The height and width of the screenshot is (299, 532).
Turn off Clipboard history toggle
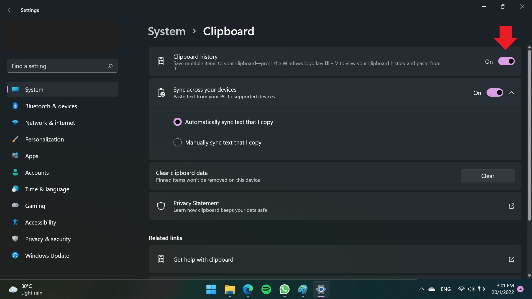(x=506, y=61)
